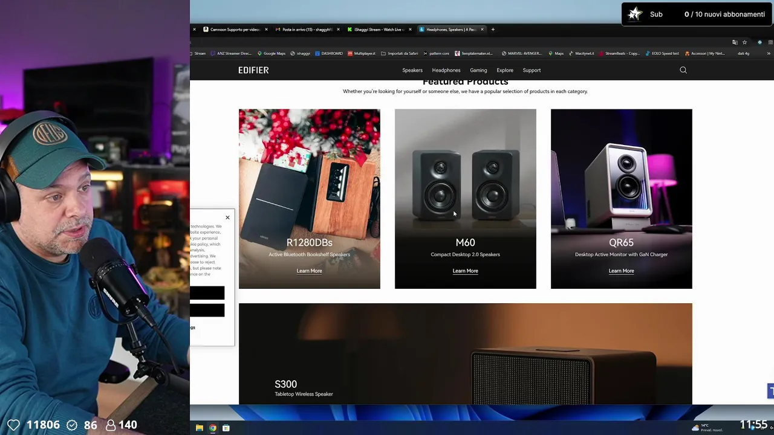Open the Accessori | My Nint... bookmark
Viewport: 774px width, 435px height.
click(x=705, y=53)
